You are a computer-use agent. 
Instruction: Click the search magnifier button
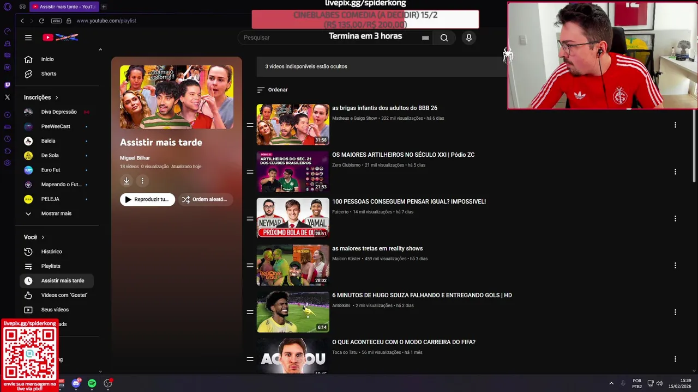pyautogui.click(x=444, y=38)
